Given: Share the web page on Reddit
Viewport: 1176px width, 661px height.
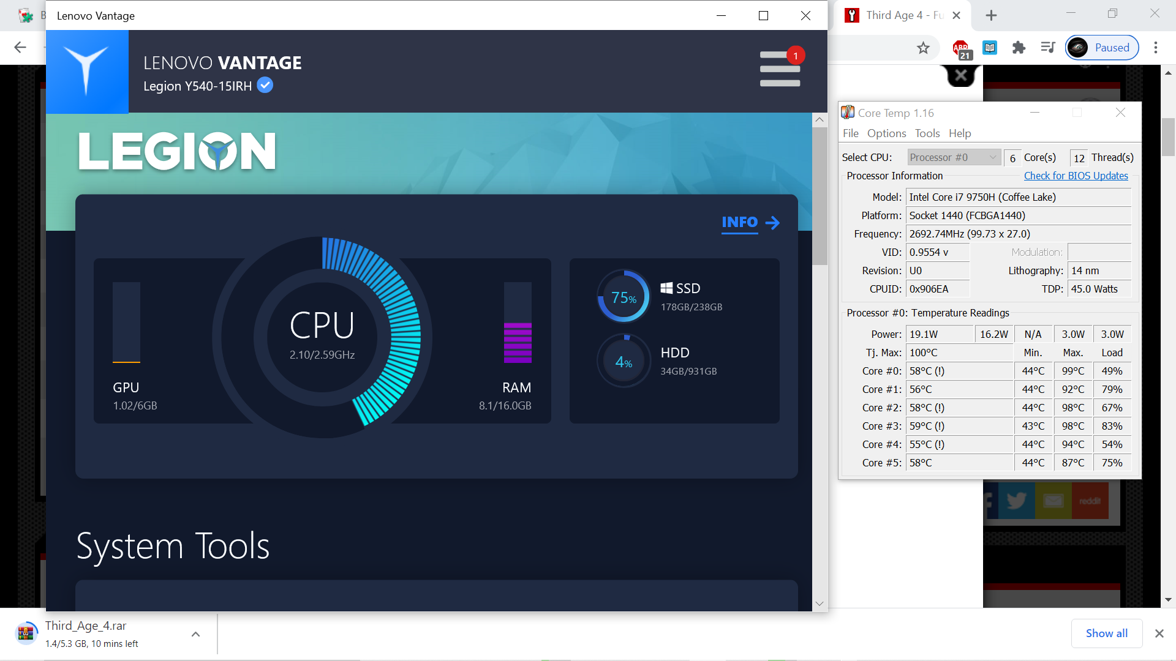Looking at the screenshot, I should (1090, 501).
